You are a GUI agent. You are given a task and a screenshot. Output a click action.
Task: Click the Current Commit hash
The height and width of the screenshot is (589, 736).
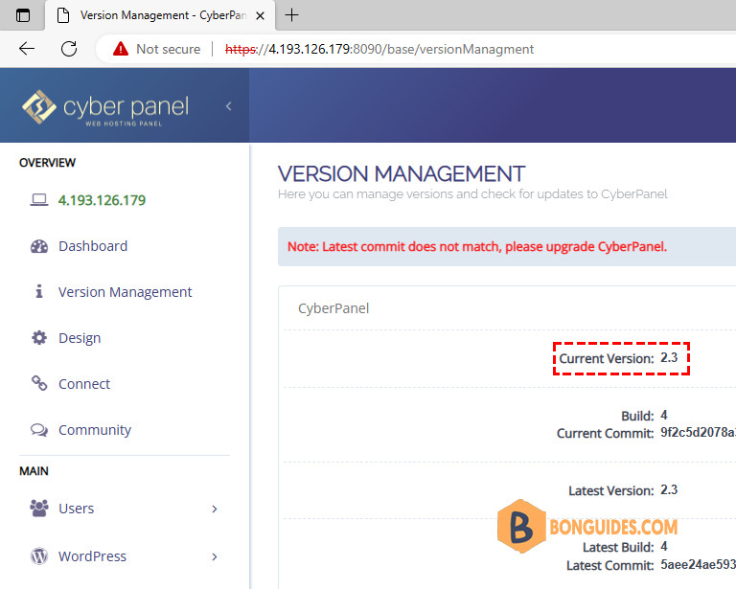coord(698,432)
